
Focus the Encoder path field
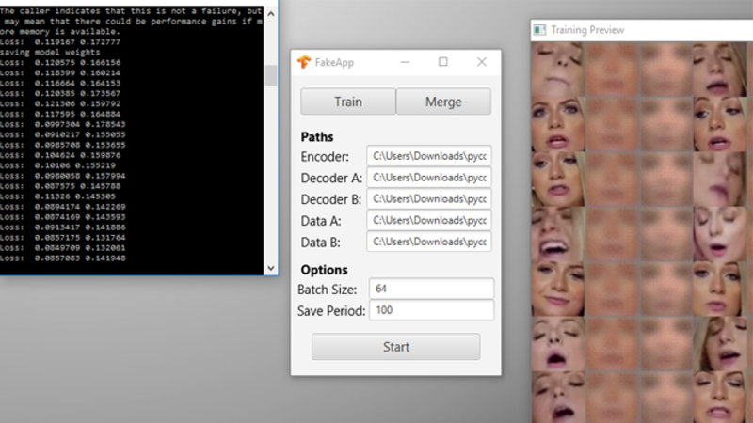tap(429, 156)
